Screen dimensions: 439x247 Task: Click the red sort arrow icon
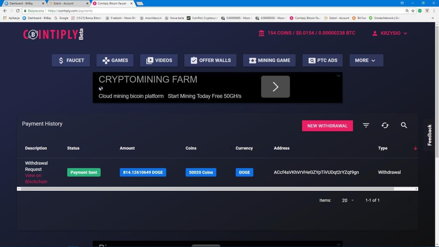pos(415,148)
